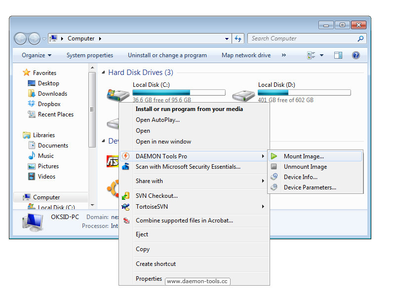
Task: Click Uninstall or change a program
Action: [167, 55]
